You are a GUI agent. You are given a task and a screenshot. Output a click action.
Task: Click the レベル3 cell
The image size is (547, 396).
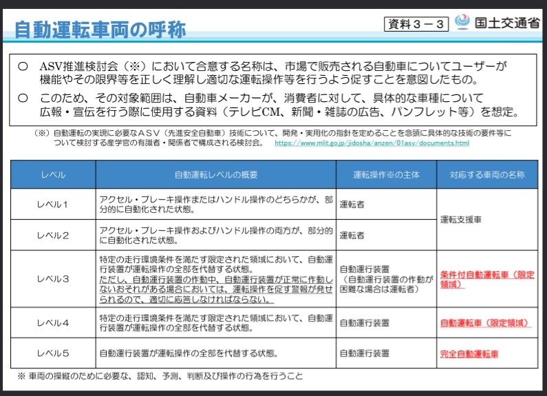tap(53, 279)
